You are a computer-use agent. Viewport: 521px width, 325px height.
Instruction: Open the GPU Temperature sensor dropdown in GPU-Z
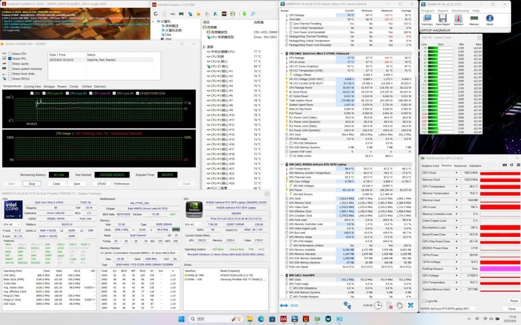click(x=456, y=187)
